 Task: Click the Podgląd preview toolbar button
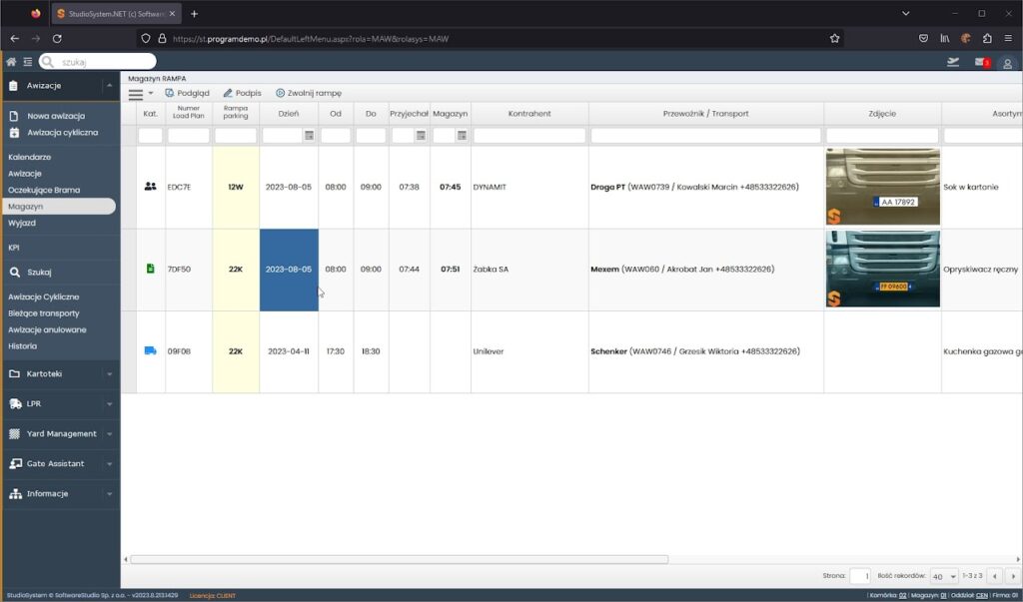[186, 93]
